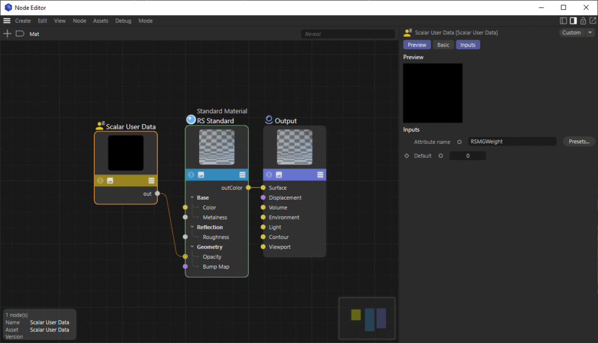The height and width of the screenshot is (343, 598).
Task: Click the plus icon beside the Mat path
Action: tap(8, 34)
